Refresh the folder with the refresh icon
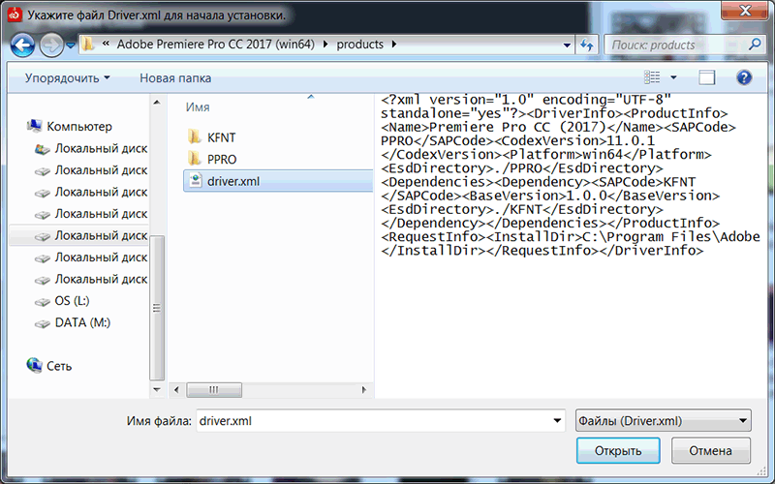Image resolution: width=775 pixels, height=484 pixels. (x=587, y=45)
